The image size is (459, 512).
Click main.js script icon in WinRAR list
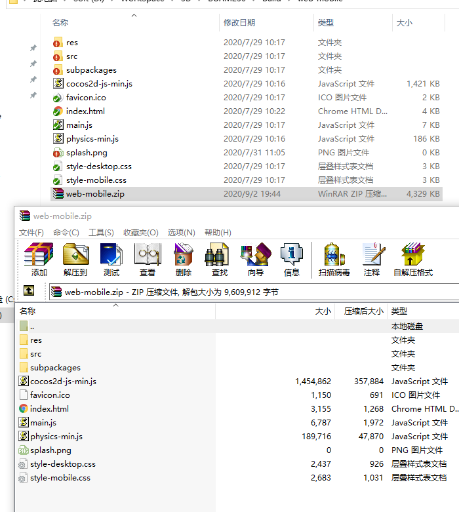24,422
